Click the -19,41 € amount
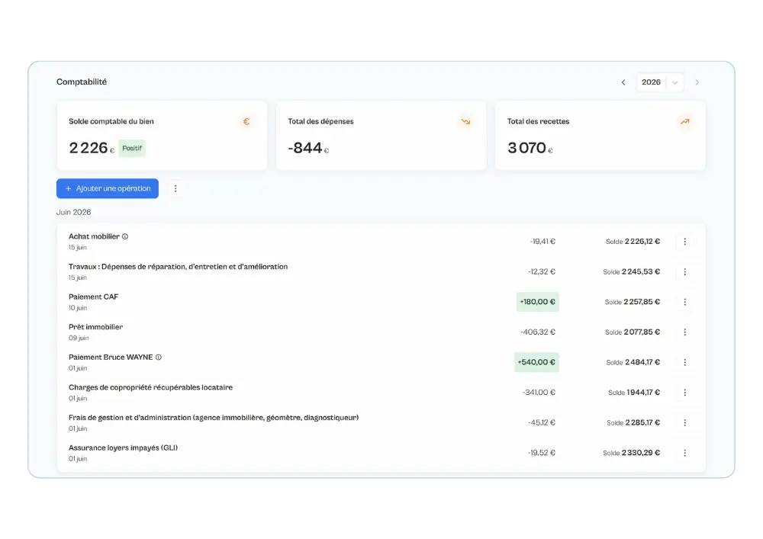Viewport: 763px width, 539px height. point(542,242)
